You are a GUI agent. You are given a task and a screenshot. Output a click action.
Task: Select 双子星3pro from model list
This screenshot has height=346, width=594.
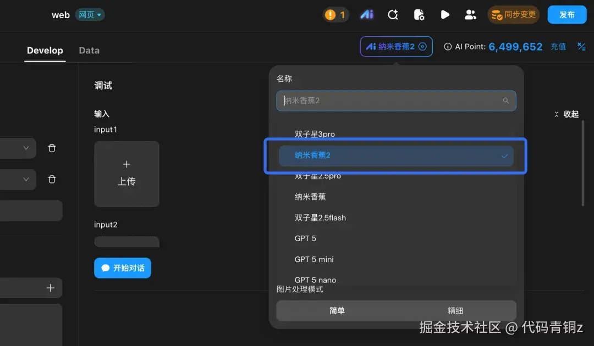(315, 134)
